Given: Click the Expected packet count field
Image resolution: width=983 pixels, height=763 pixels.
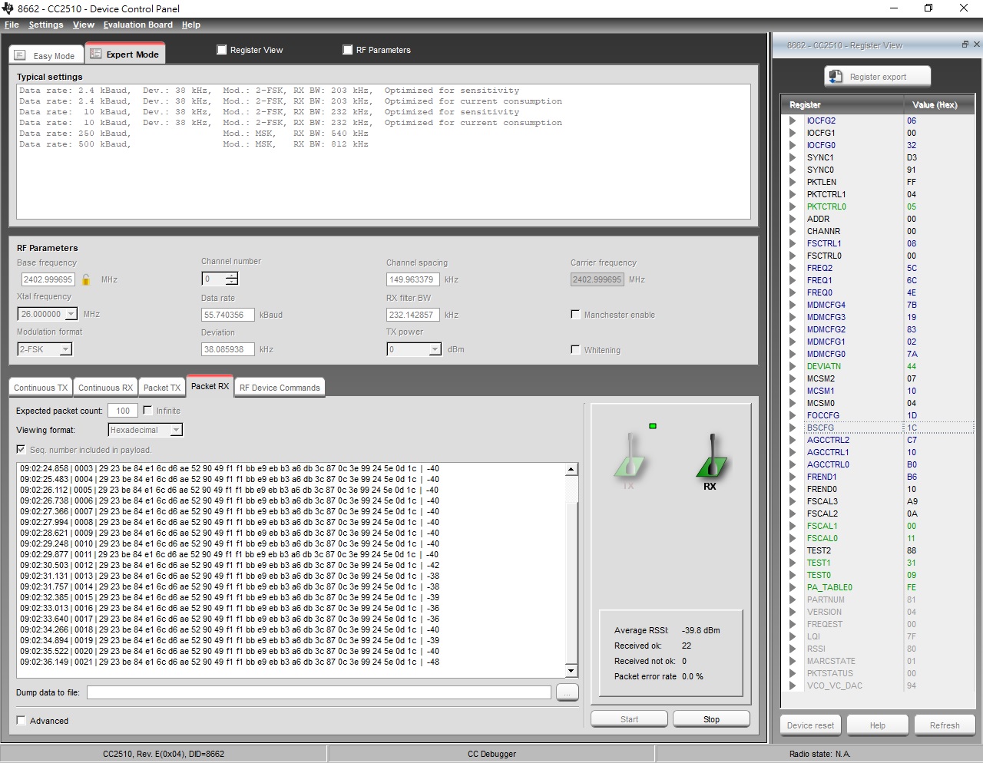Looking at the screenshot, I should click(x=123, y=411).
